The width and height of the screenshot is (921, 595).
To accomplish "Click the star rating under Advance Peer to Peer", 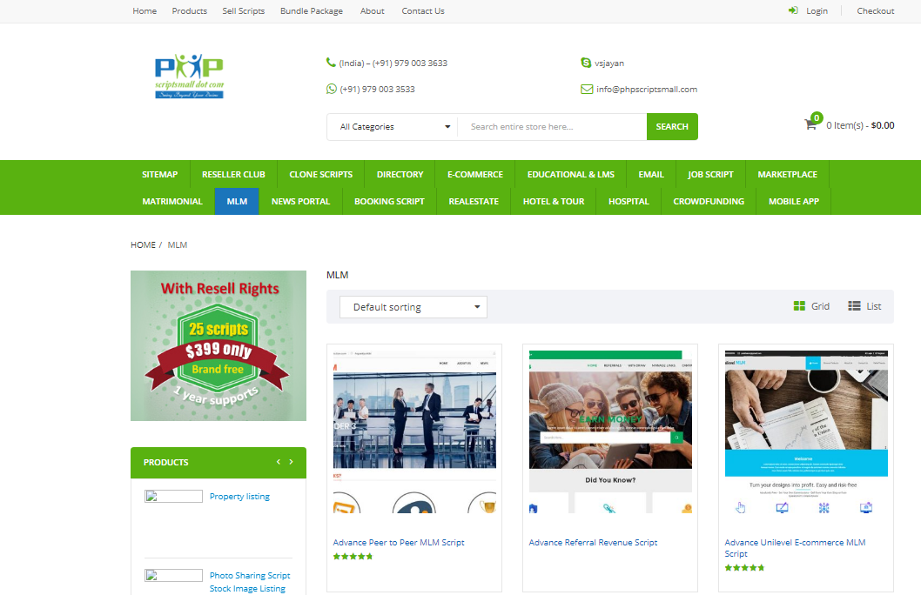I will (x=353, y=555).
